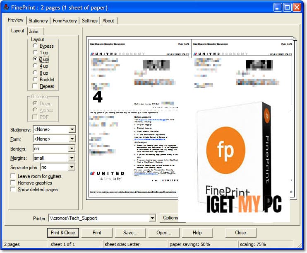
Task: Open the Stationery tab
Action: click(x=38, y=21)
